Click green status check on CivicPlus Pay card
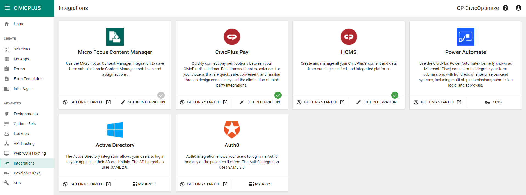Screen dimensions: 526x195 278,95
